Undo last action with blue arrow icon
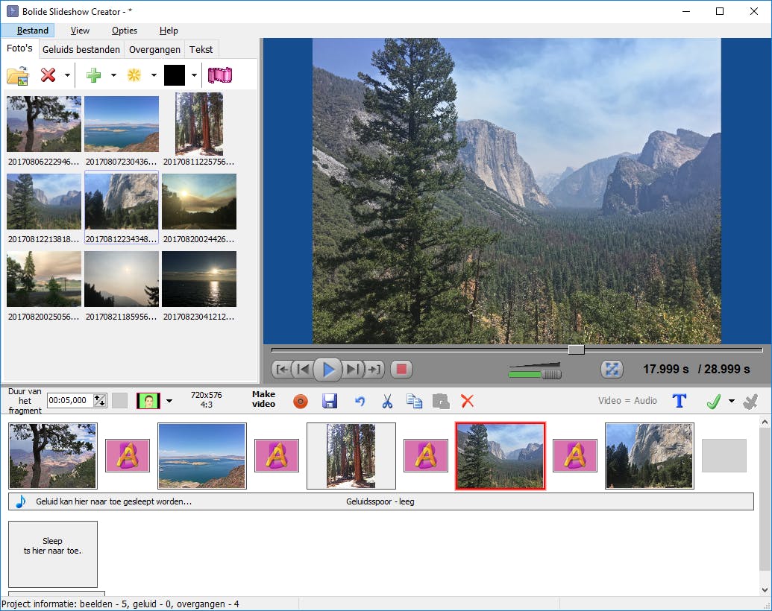The width and height of the screenshot is (772, 611). coord(360,402)
